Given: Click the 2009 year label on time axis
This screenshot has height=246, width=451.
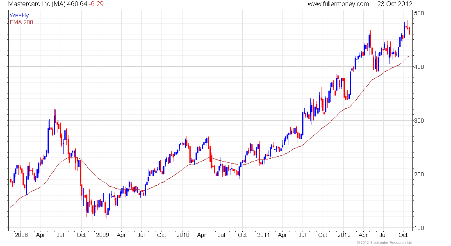Looking at the screenshot, I should tap(102, 235).
